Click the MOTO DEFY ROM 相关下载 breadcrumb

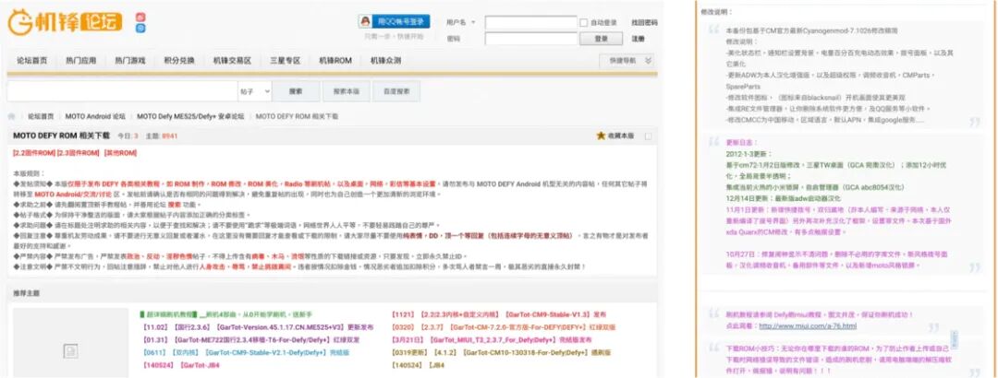pos(298,117)
